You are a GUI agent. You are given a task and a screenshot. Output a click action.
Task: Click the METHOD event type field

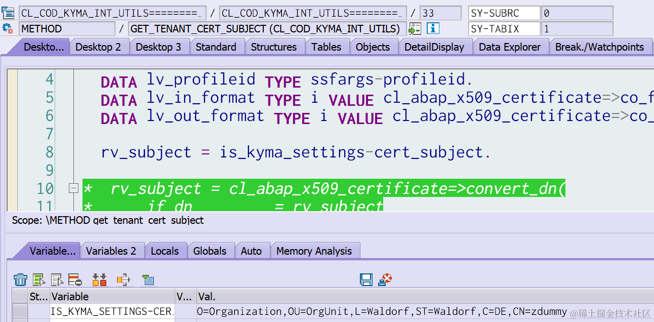point(67,28)
